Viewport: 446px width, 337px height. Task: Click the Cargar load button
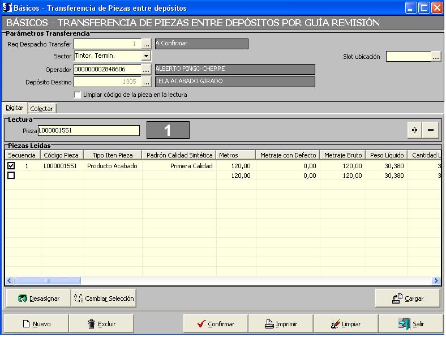point(408,298)
